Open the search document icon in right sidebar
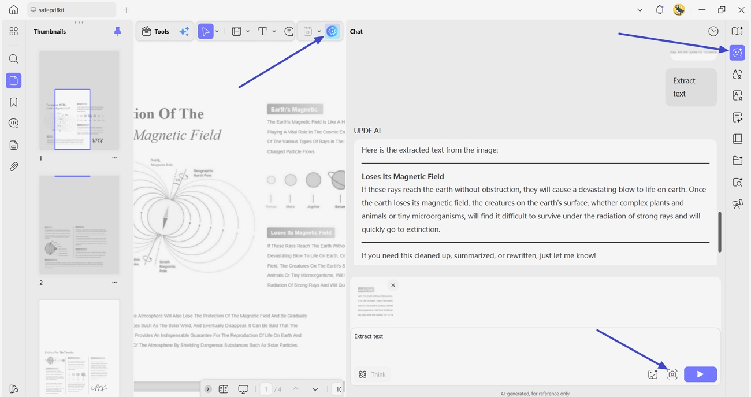The image size is (751, 397). click(737, 182)
